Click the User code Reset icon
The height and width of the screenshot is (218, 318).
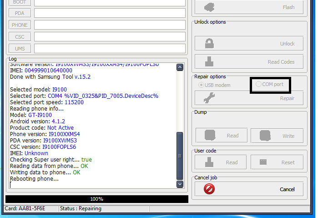tap(263, 162)
